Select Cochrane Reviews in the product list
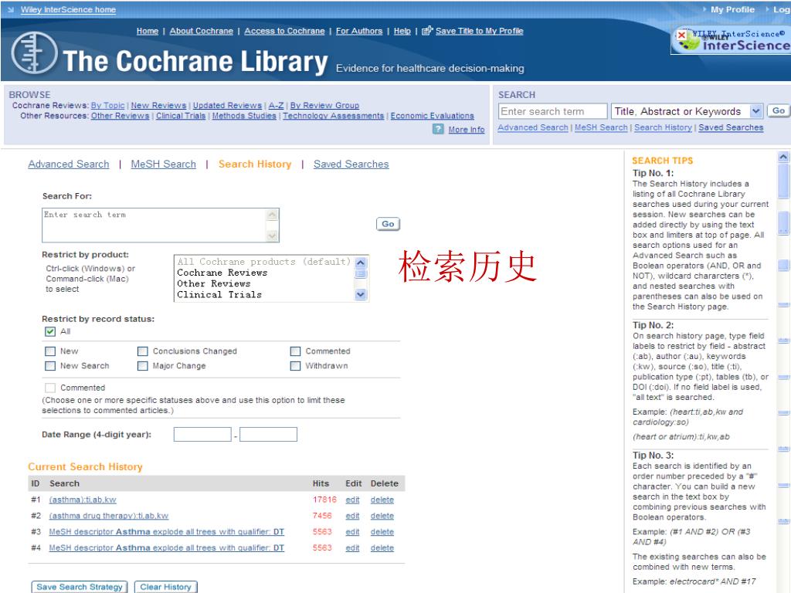791x593 pixels. click(222, 273)
